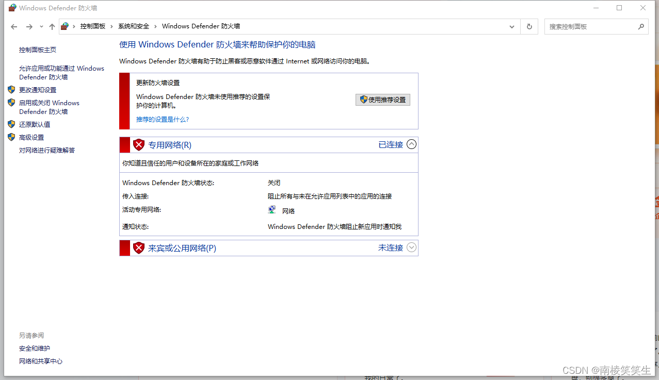This screenshot has width=659, height=380.
Task: Click 已连接 status text
Action: (391, 145)
